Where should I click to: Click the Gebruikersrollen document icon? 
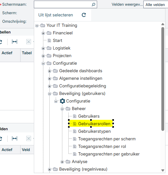click(75, 124)
